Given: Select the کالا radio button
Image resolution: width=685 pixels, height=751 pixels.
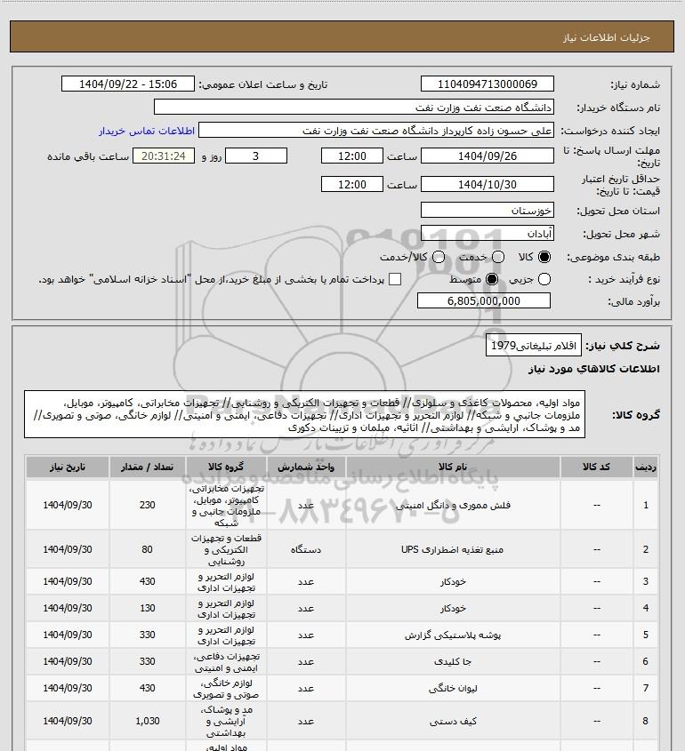Looking at the screenshot, I should pos(545,257).
